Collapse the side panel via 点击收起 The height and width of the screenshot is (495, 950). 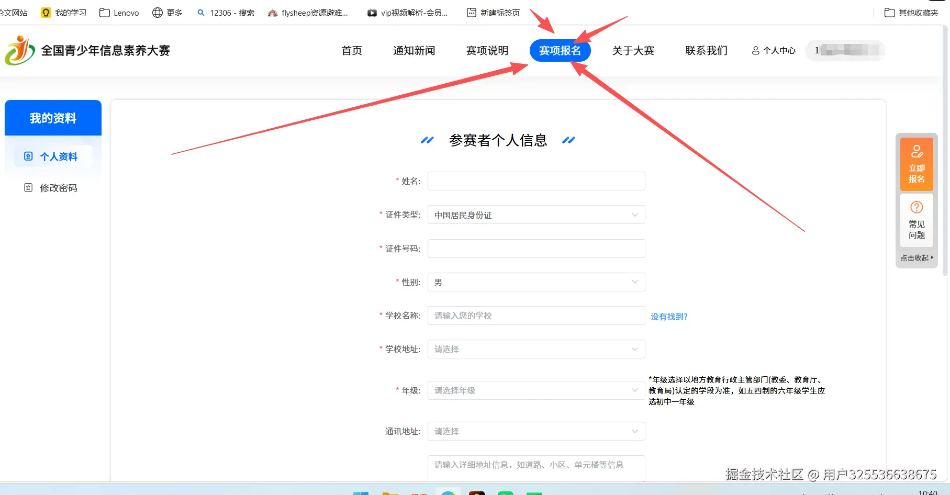pos(917,258)
